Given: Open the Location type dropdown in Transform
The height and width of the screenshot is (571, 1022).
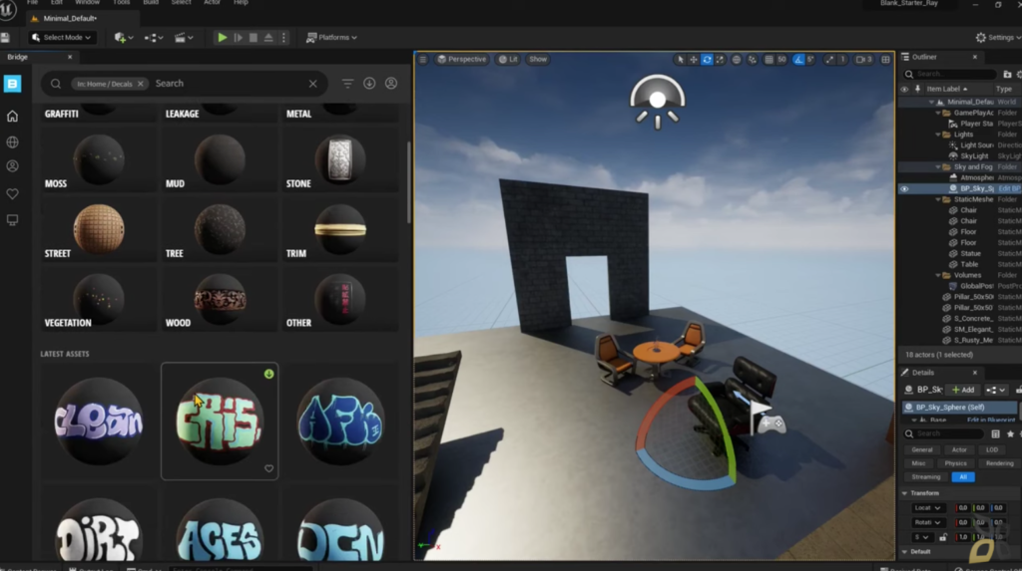Looking at the screenshot, I should click(x=927, y=508).
